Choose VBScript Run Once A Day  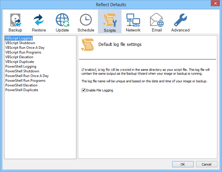25,48
